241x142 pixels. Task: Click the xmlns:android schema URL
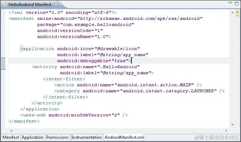(x=140, y=18)
